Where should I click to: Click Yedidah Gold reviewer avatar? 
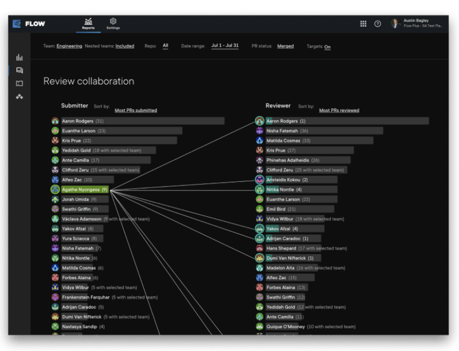click(x=259, y=307)
